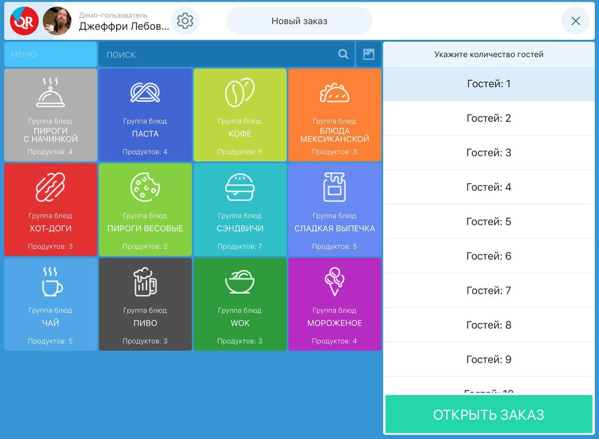Screen dimensions: 599x439
Task: Choose Гостей: 7 option
Action: (489, 291)
